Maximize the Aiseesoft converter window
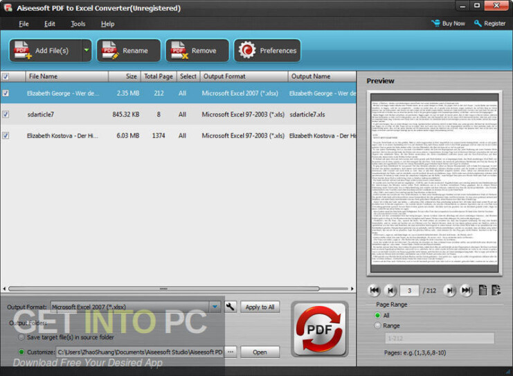513x376 pixels. (x=477, y=6)
